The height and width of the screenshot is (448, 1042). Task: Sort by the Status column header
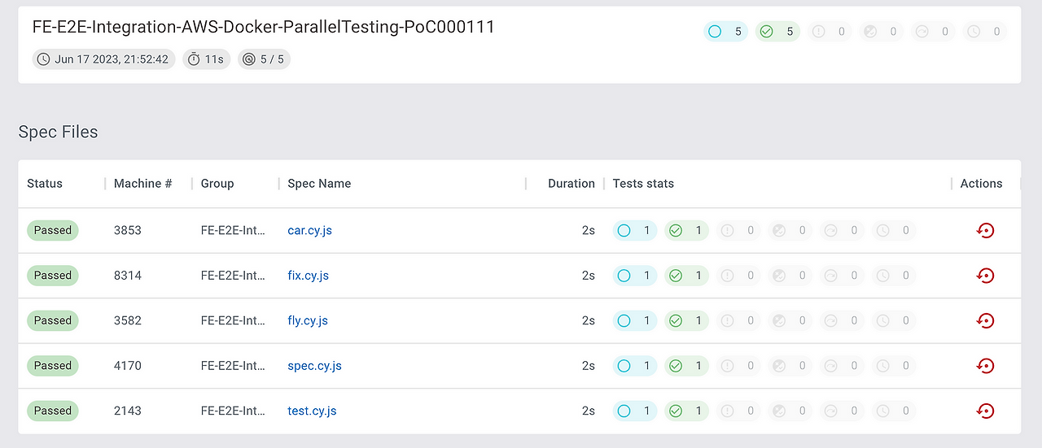pyautogui.click(x=45, y=184)
